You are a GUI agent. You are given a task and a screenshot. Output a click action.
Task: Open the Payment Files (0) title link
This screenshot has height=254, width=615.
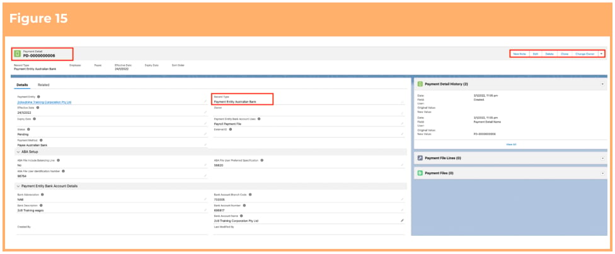pos(439,173)
